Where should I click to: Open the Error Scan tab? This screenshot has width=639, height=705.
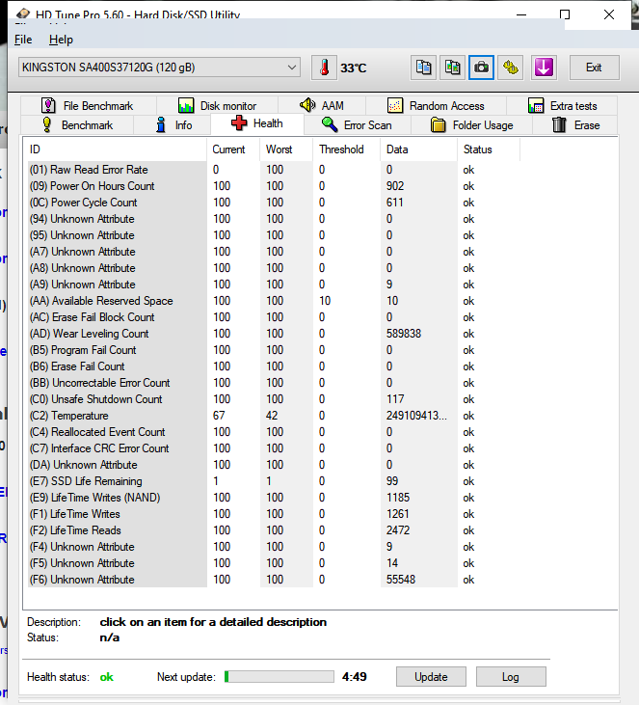coord(358,125)
